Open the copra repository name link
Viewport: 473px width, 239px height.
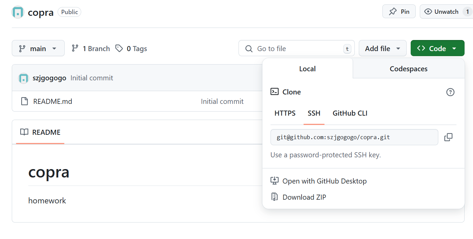41,12
